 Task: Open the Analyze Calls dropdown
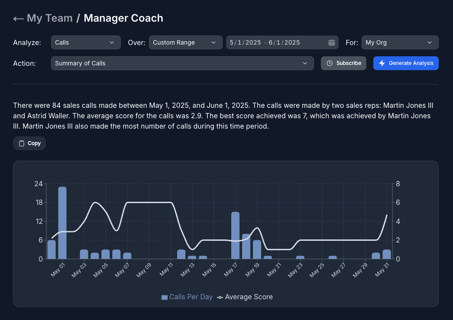(86, 42)
